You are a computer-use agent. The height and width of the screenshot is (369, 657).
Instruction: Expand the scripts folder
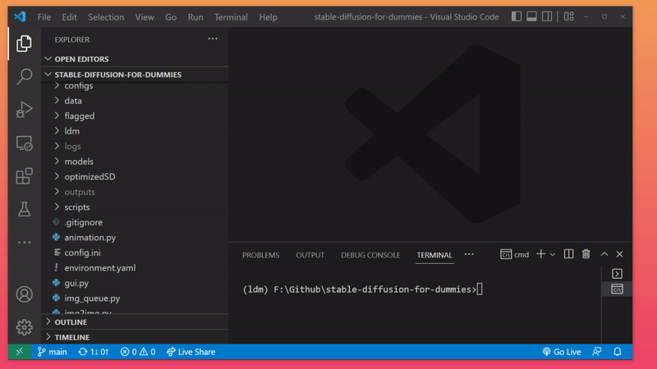tap(135, 207)
